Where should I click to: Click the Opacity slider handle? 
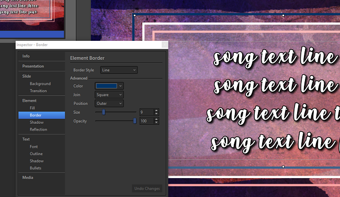[134, 121]
